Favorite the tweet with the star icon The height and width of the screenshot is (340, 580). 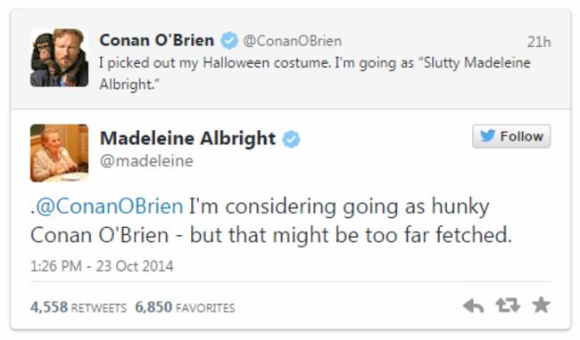pyautogui.click(x=541, y=305)
